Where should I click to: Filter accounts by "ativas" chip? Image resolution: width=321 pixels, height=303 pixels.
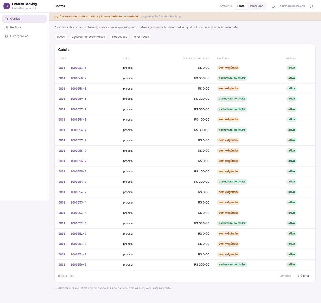(61, 37)
